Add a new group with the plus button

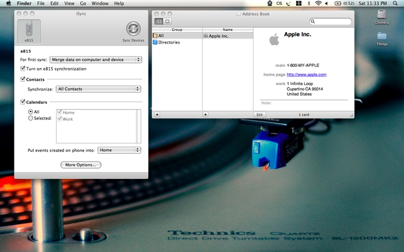[x=157, y=115]
